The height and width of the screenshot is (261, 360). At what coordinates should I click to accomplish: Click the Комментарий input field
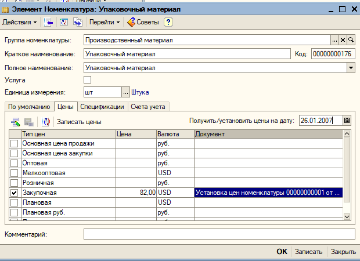(x=219, y=234)
